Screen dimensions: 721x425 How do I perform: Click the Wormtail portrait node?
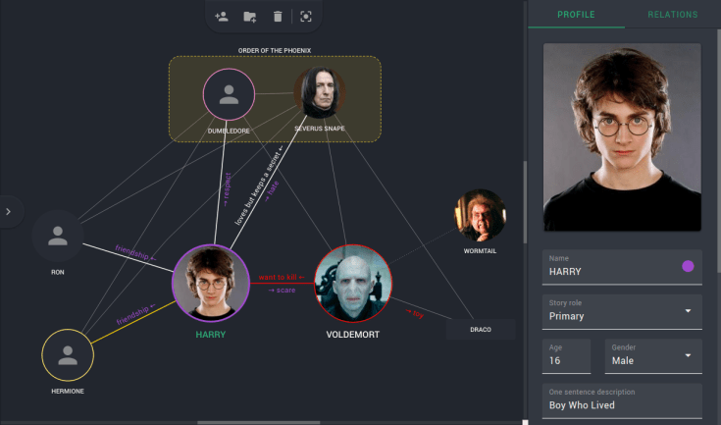(481, 216)
